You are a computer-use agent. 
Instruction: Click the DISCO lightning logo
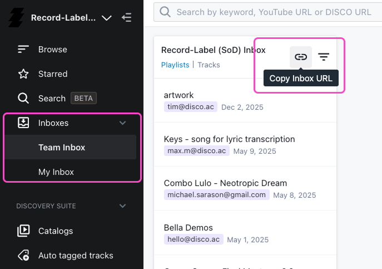coord(16,17)
